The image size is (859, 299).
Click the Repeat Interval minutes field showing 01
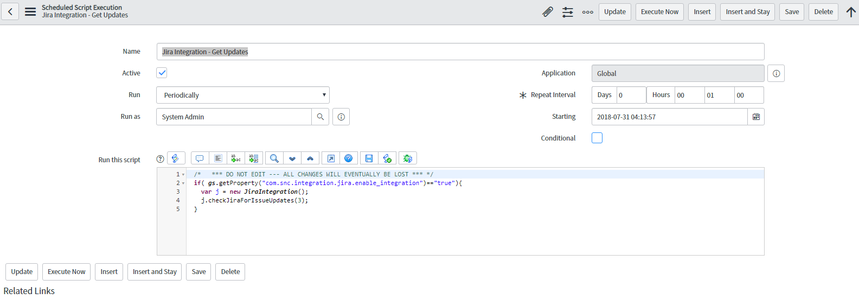tap(720, 95)
